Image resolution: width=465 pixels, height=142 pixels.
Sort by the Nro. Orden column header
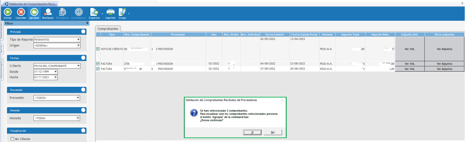[231, 34]
